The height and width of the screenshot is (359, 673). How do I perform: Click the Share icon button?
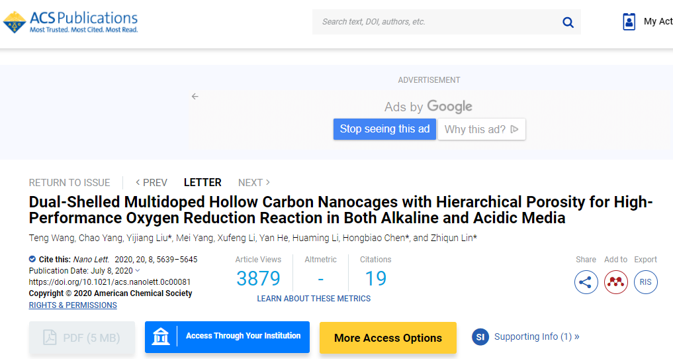click(x=586, y=282)
